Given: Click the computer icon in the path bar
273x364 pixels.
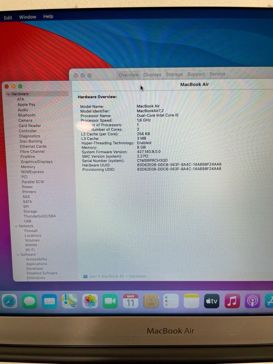Looking at the screenshot, I should point(85,276).
